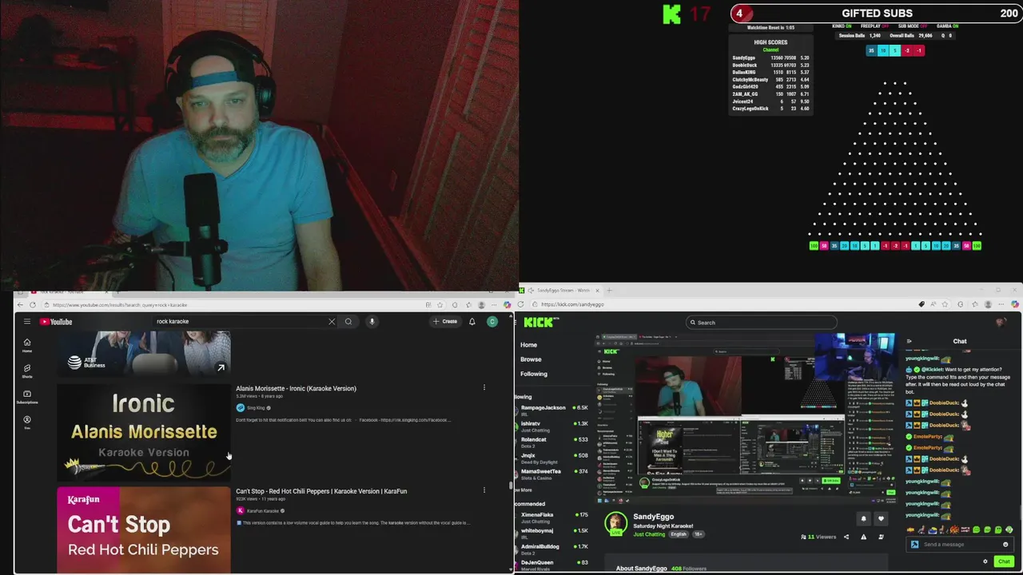
Task: Report the stream with the warning triangle
Action: (863, 537)
